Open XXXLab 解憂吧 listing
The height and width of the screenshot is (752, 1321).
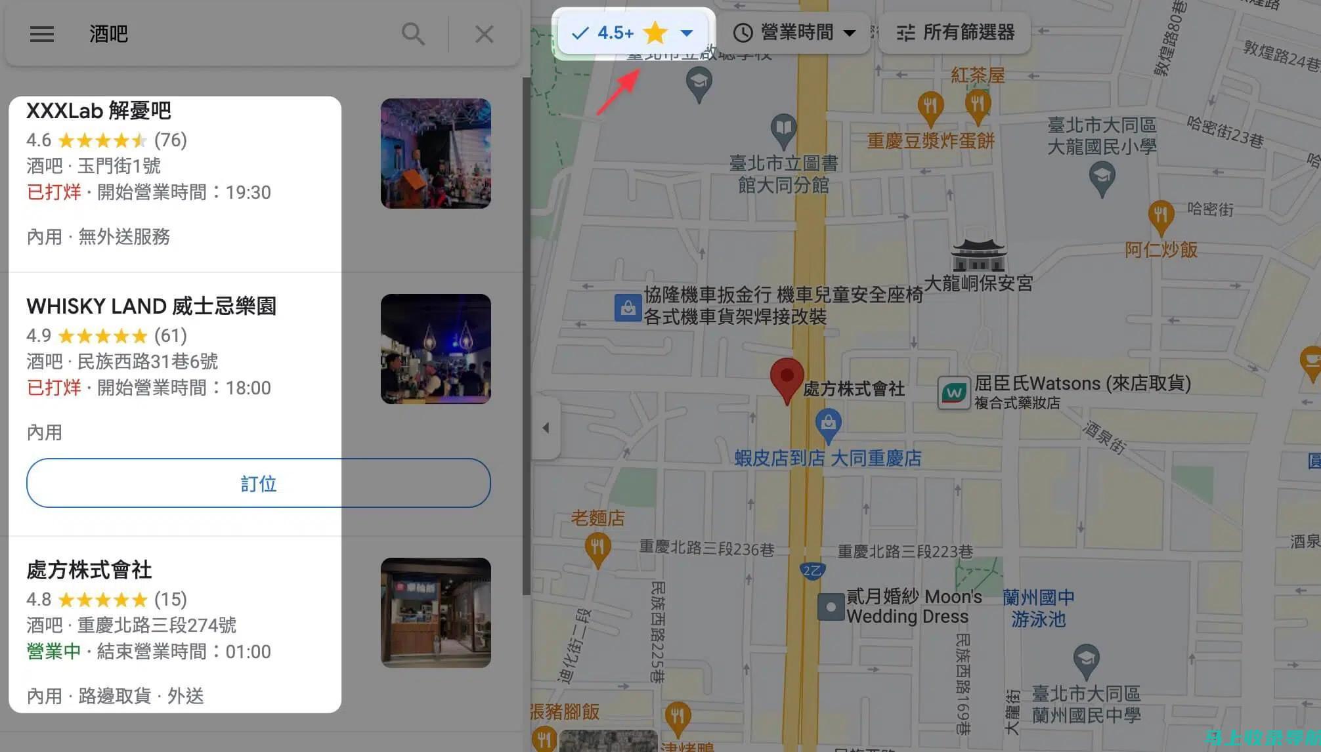point(98,111)
